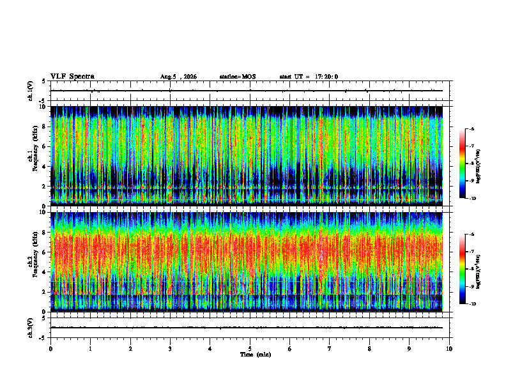Image resolution: width=506 pixels, height=391 pixels.
Task: Select the date text "Aug.5 , 2026"
Action: (x=178, y=77)
